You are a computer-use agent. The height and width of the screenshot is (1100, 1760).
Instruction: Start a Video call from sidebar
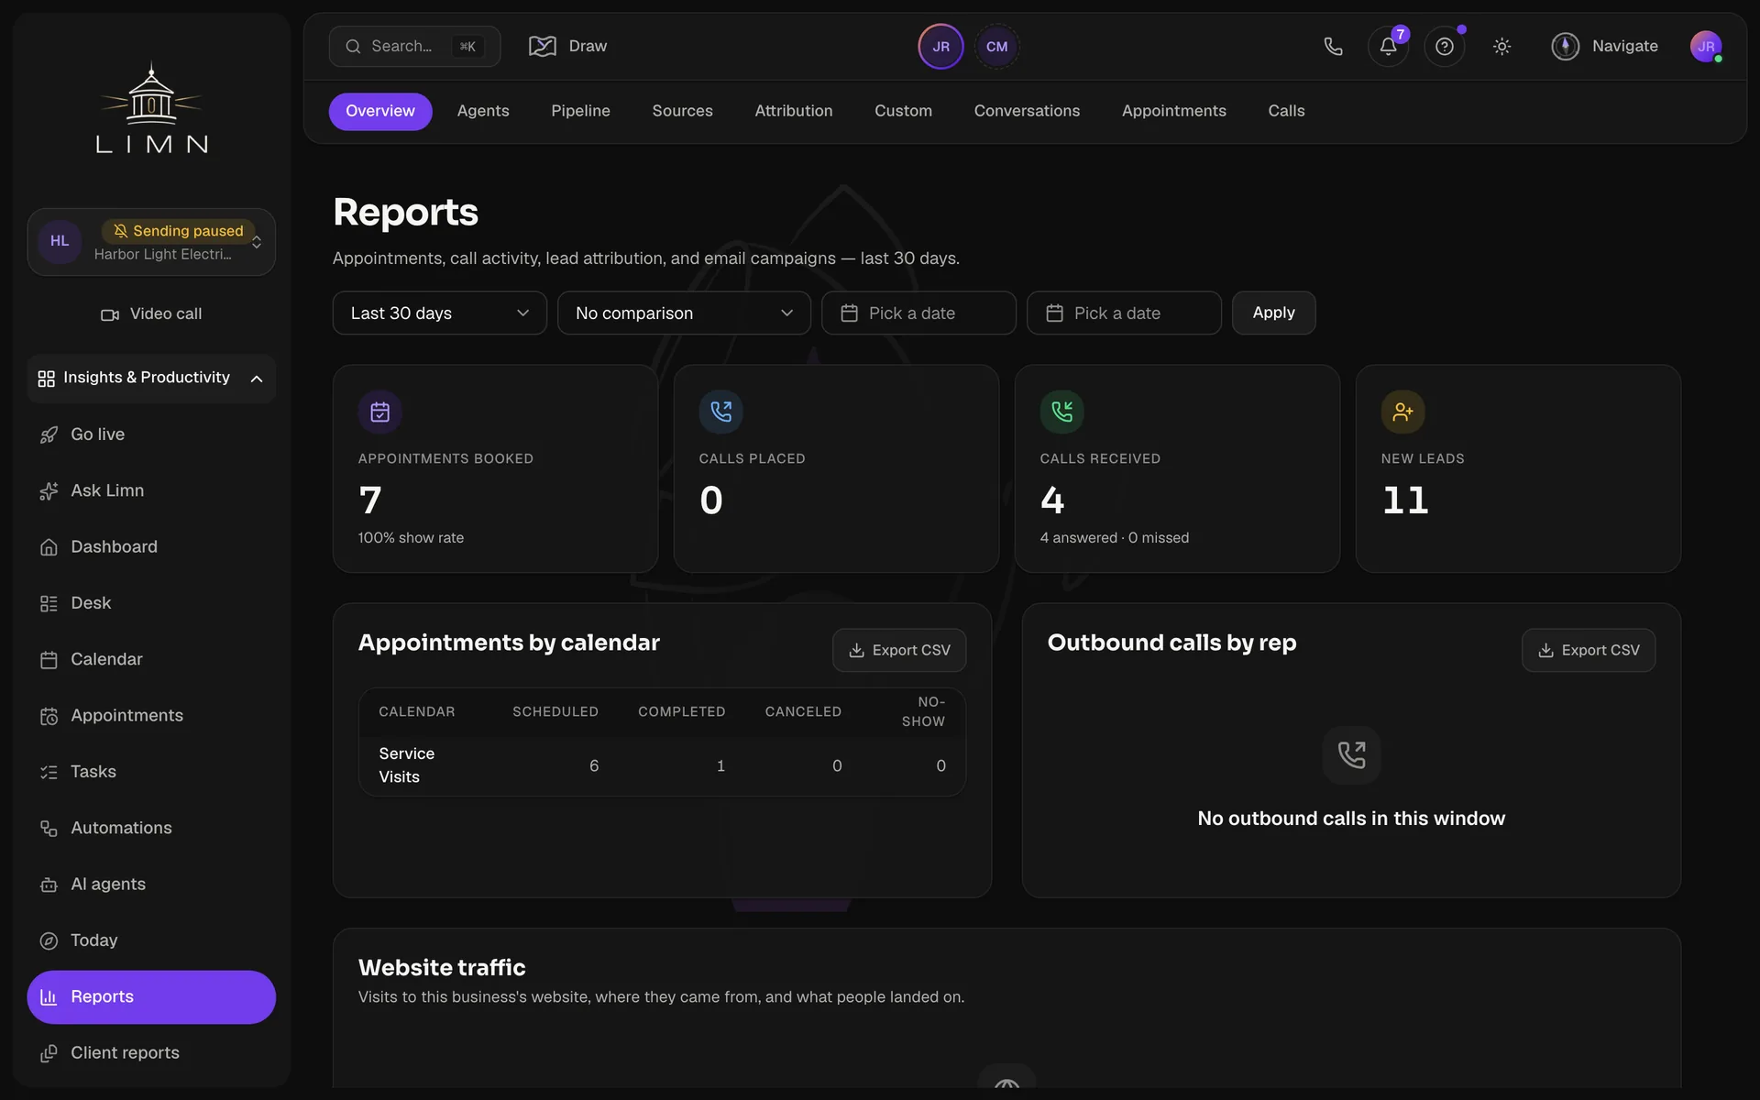point(151,314)
